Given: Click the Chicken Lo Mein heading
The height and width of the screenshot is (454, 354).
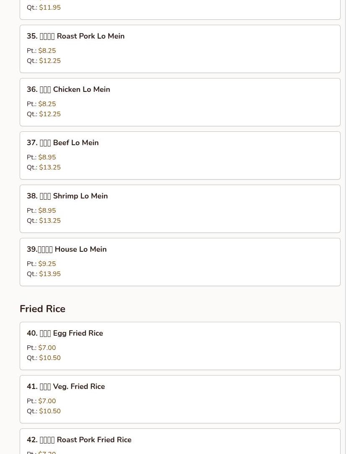Looking at the screenshot, I should pos(68,89).
